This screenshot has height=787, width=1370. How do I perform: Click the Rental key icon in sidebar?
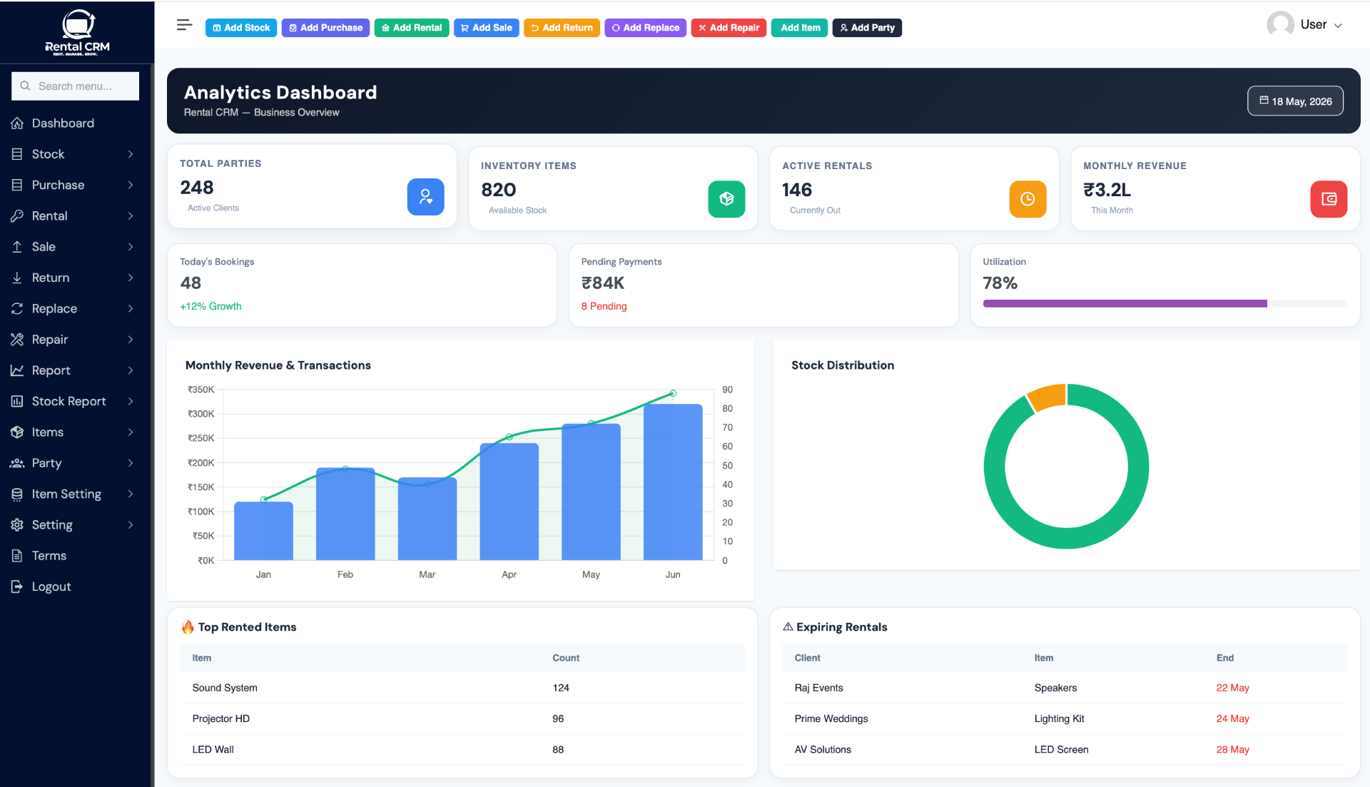click(x=17, y=216)
